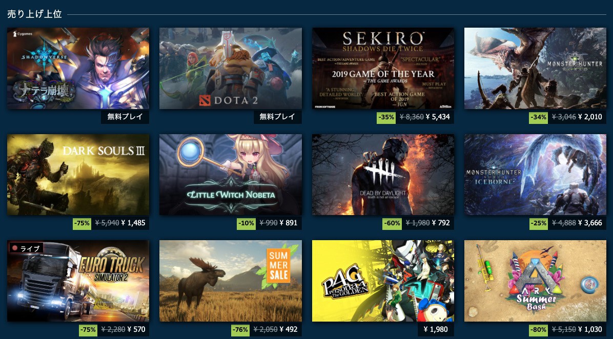Screen dimensions: 613x339
Task: Click Dota 2 無料プレイ label
Action: [x=278, y=117]
